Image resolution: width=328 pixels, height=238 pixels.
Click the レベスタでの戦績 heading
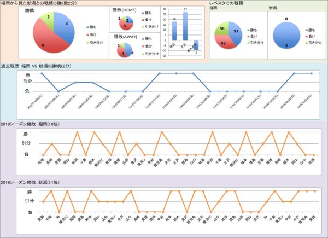coord(226,3)
